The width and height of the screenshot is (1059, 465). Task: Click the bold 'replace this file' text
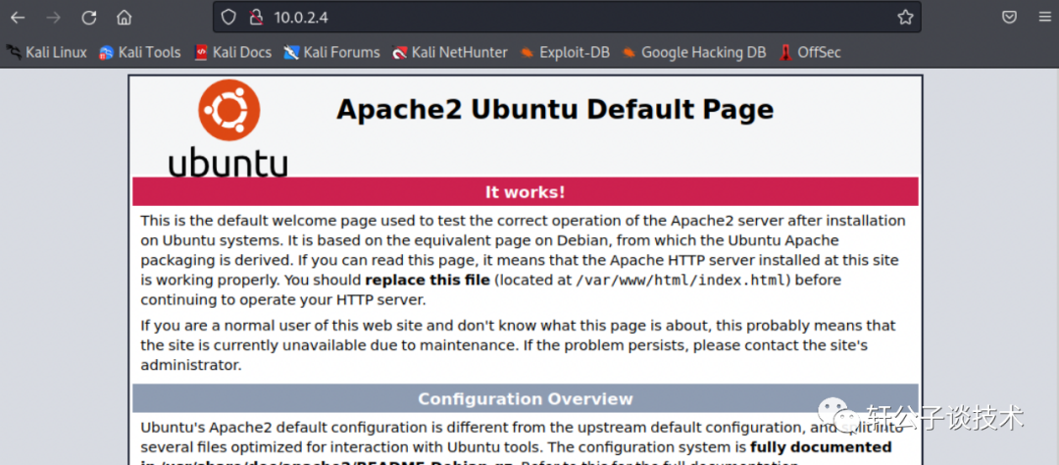[428, 280]
